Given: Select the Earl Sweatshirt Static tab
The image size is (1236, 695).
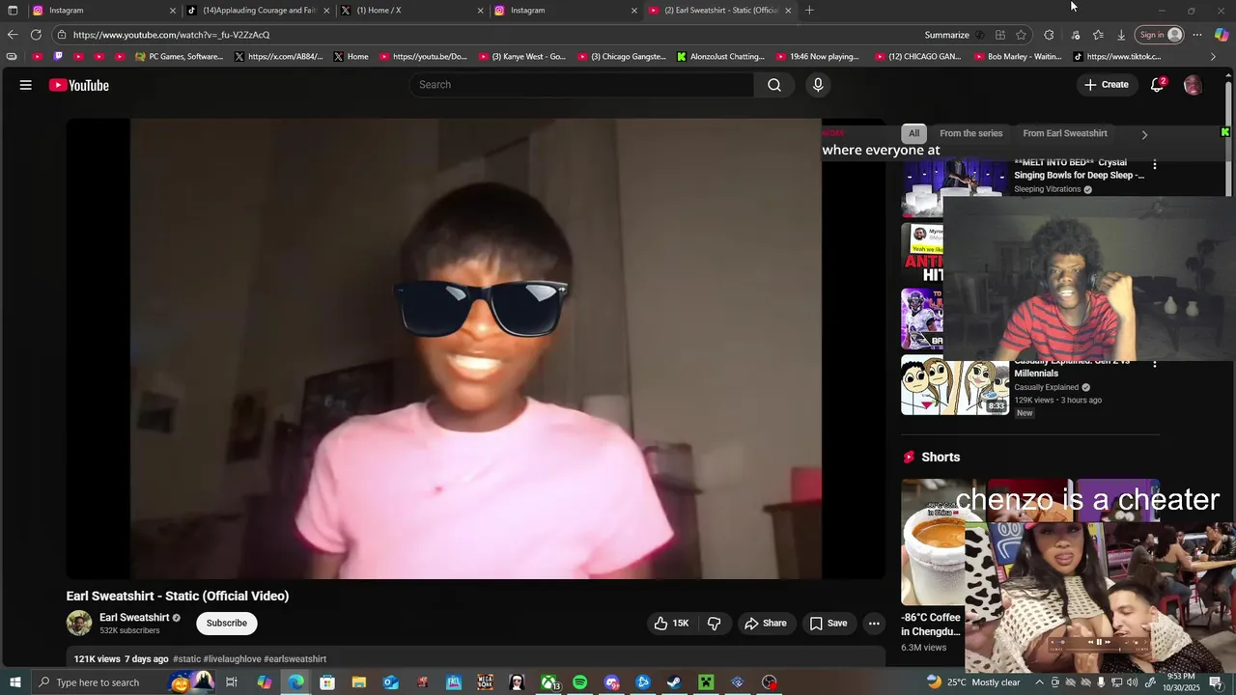Looking at the screenshot, I should click(719, 11).
